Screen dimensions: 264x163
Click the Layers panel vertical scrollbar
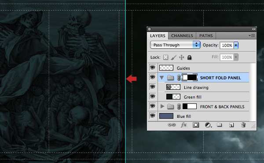[253, 92]
